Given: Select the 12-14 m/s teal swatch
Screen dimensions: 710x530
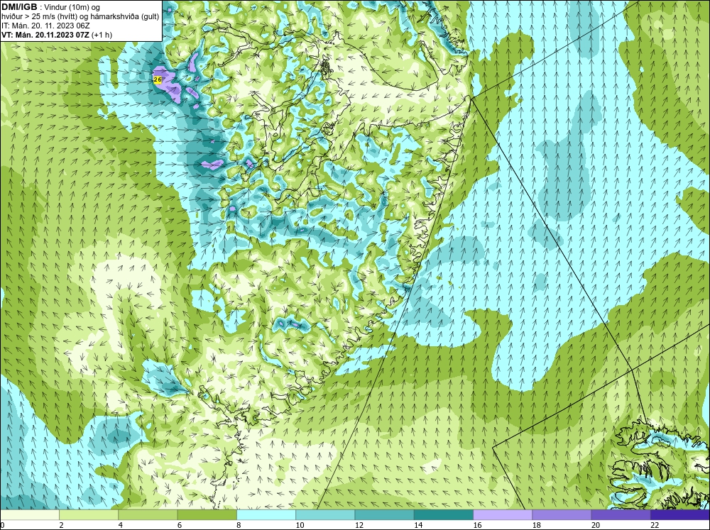Looking at the screenshot, I should (384, 514).
